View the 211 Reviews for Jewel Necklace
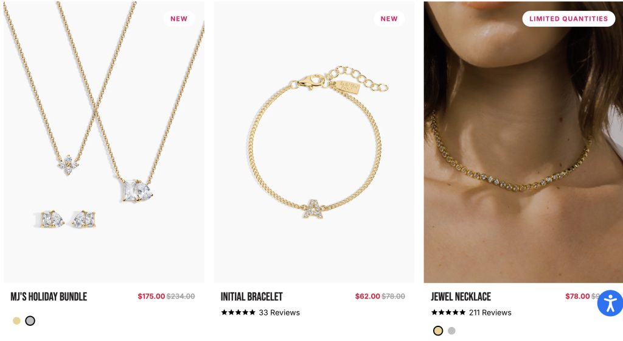 [490, 312]
